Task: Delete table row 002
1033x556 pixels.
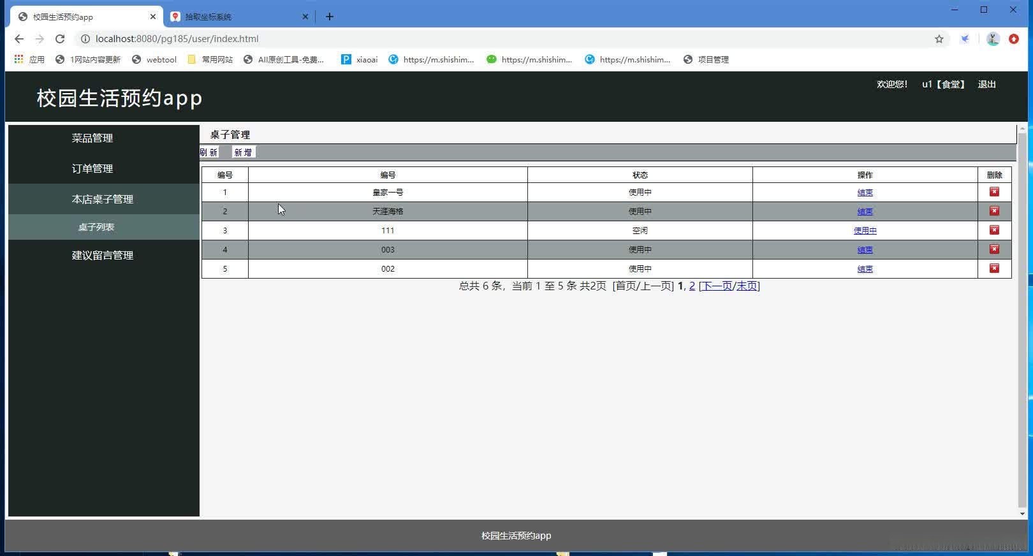Action: pyautogui.click(x=994, y=268)
